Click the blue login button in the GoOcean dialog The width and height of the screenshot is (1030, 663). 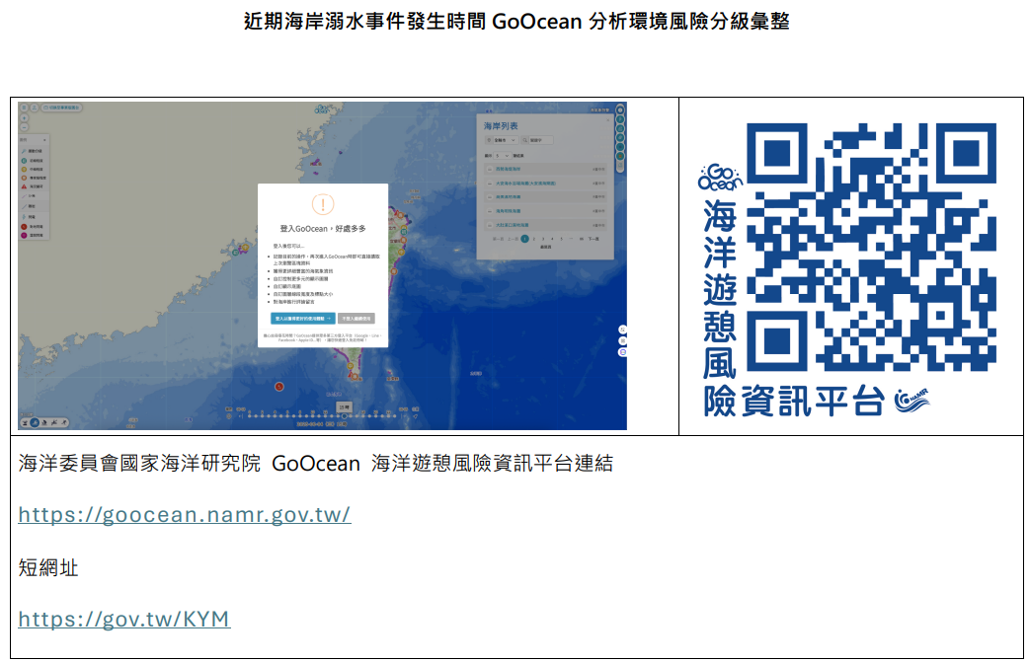[303, 319]
